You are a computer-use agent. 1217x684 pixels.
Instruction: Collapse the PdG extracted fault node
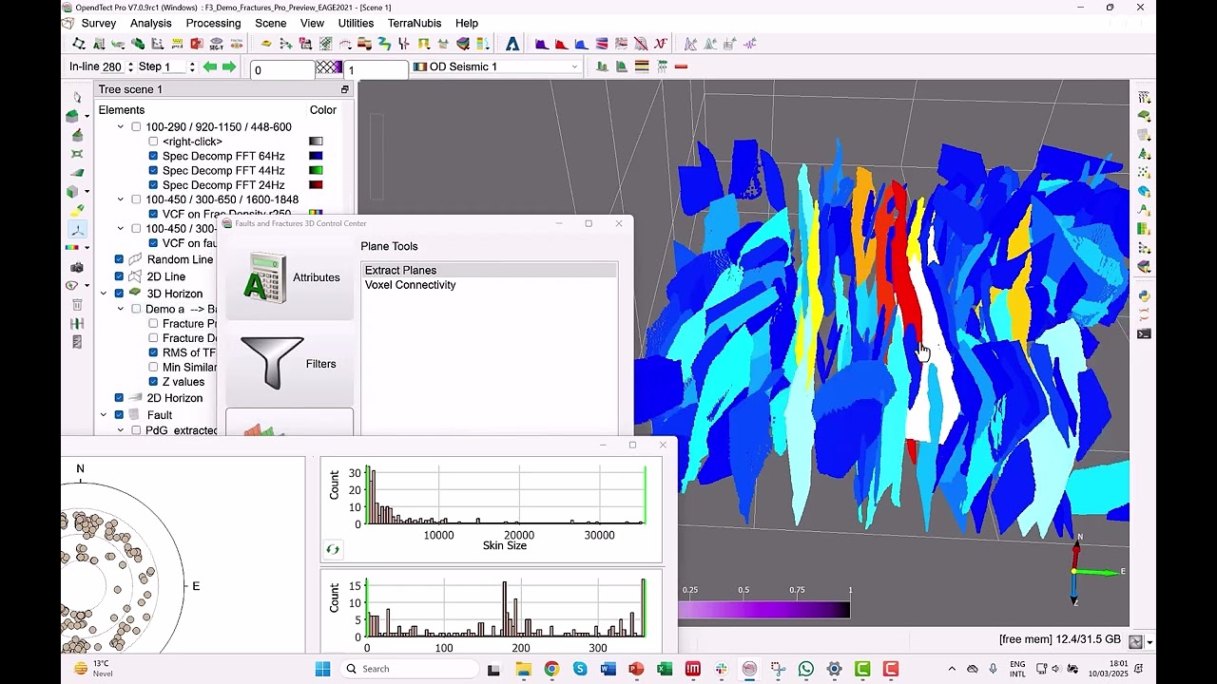(121, 430)
